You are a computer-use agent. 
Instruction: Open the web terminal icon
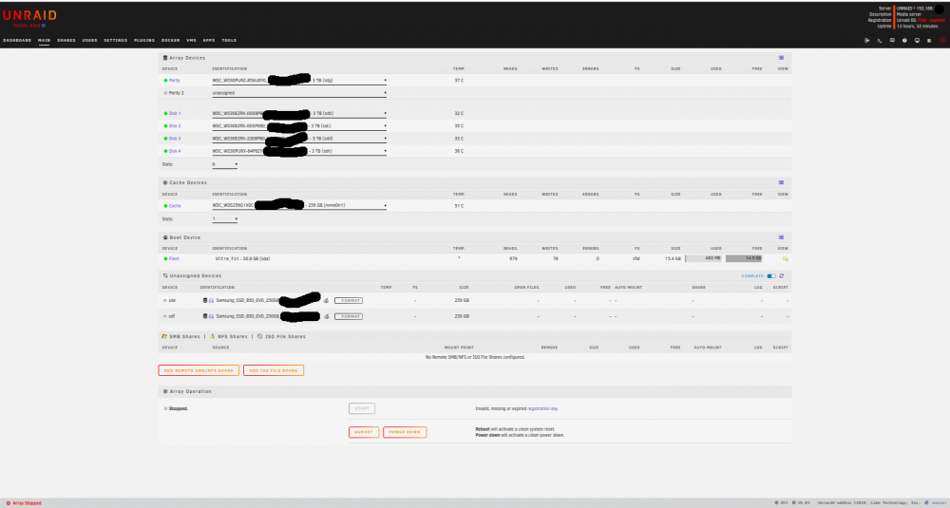coord(880,41)
